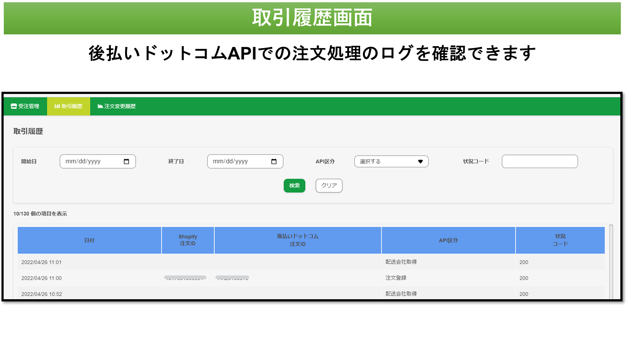Viewport: 627px width, 352px height.
Task: Click the API区分 table column header
Action: [x=448, y=241]
